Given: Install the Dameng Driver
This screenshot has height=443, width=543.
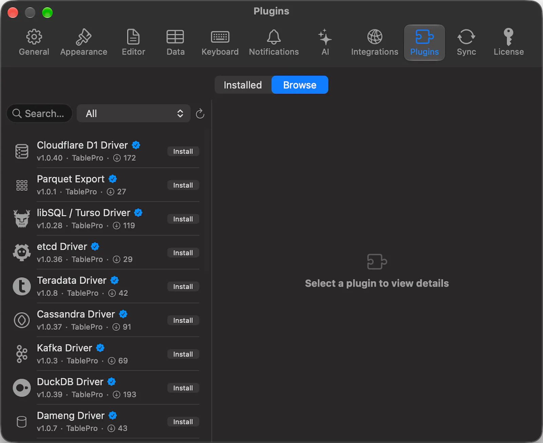Looking at the screenshot, I should point(183,422).
